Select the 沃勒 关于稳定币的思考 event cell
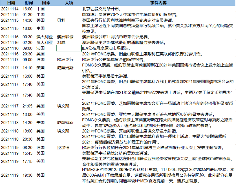The image size is (236, 184). click(x=157, y=95)
